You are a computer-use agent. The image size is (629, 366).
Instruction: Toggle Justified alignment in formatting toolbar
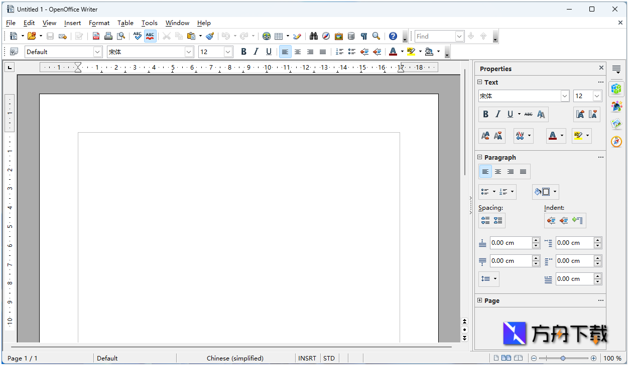(x=323, y=52)
